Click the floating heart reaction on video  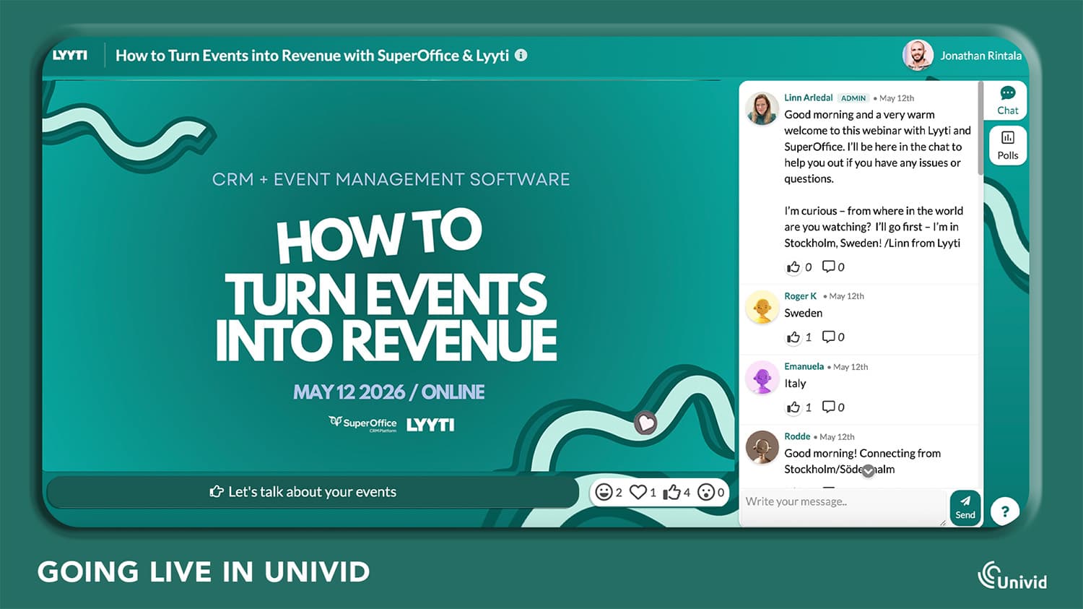click(x=645, y=423)
